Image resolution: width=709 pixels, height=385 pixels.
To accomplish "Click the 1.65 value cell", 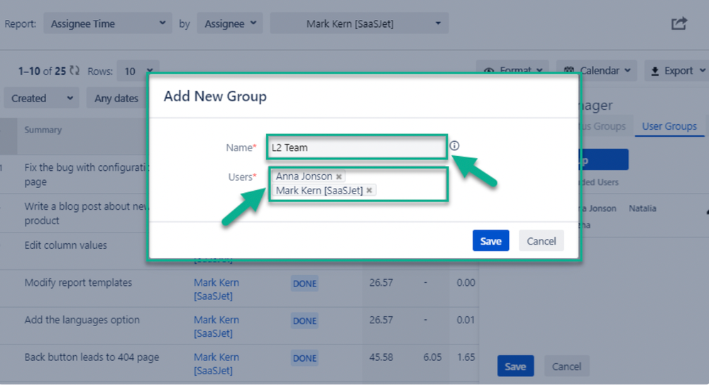I will point(466,357).
